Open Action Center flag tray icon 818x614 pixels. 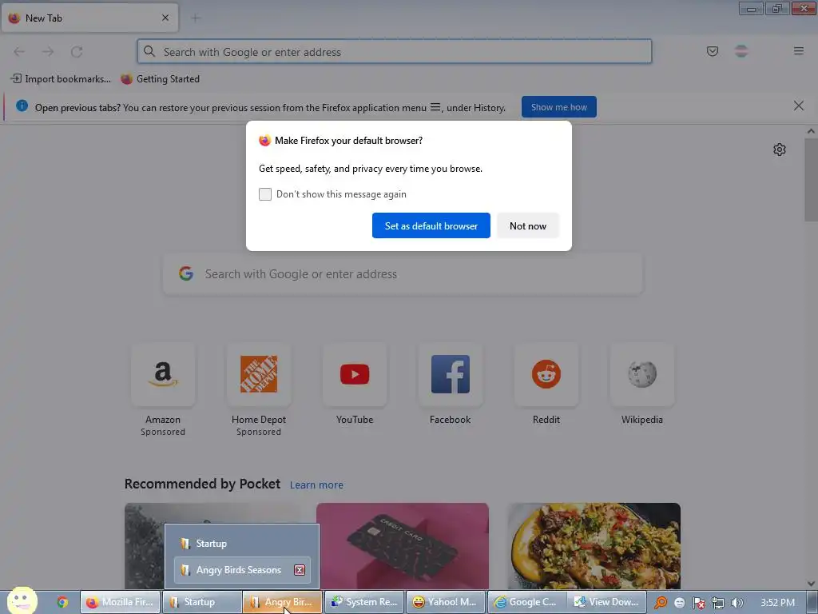[698, 603]
